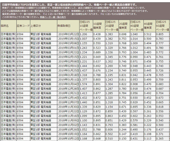Click 40-week certainty value 0.512
Screen dimensions: 170x141
[150, 34]
